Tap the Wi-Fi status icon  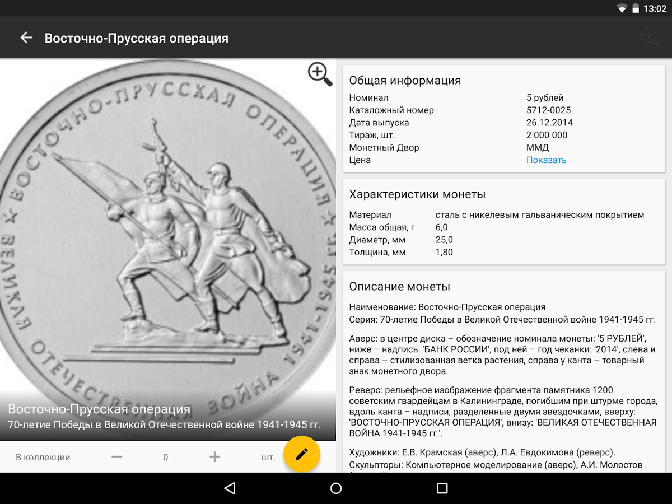pyautogui.click(x=622, y=8)
